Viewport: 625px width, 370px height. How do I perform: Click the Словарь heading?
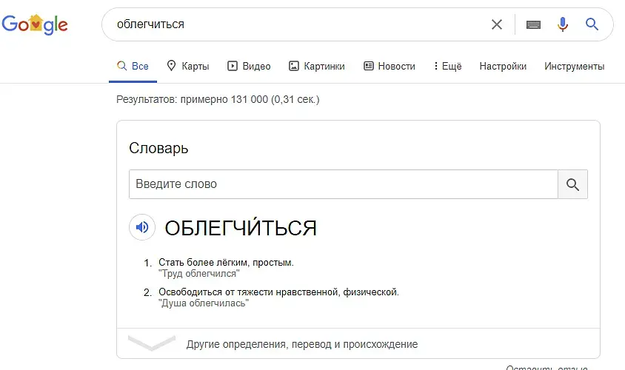pos(158,148)
